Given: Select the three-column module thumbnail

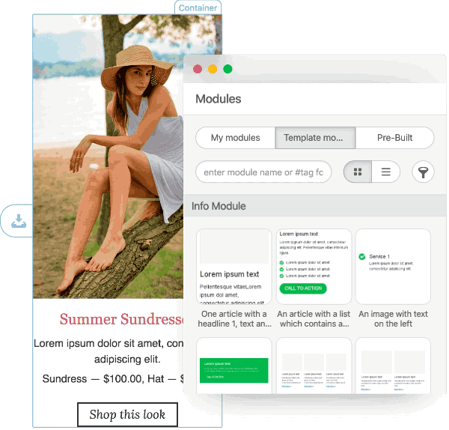Looking at the screenshot, I should (314, 366).
